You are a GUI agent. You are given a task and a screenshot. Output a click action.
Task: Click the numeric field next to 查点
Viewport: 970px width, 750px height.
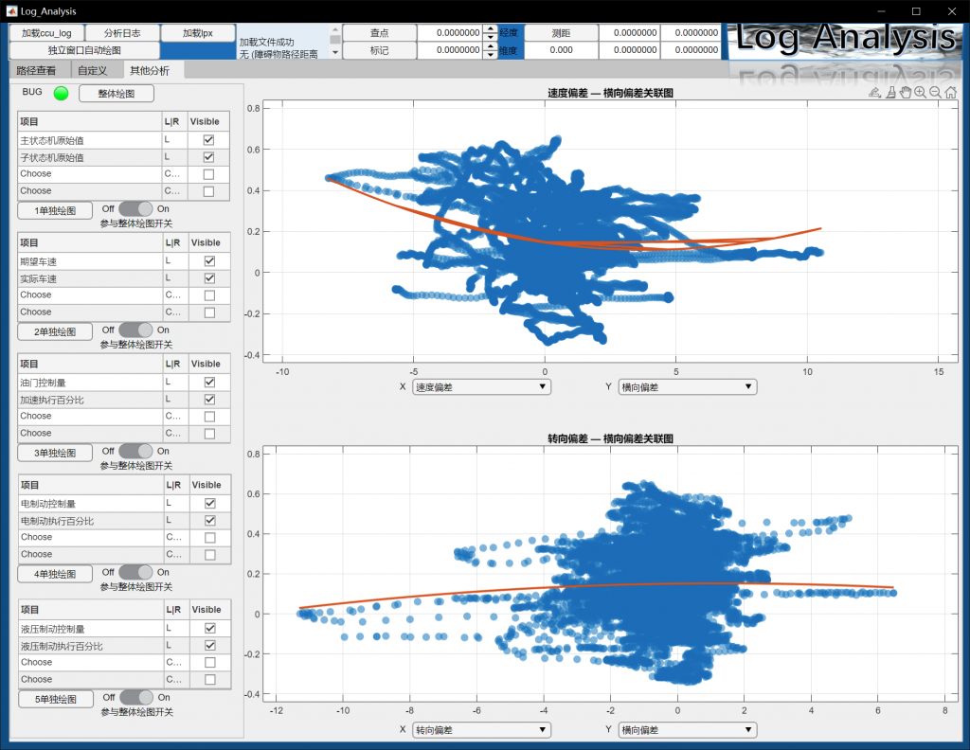click(x=449, y=33)
